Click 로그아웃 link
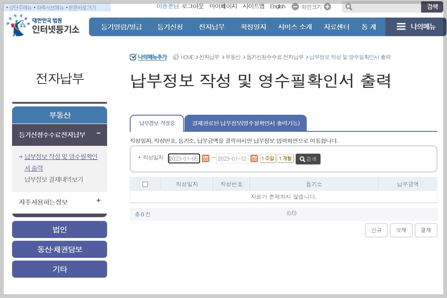This screenshot has height=298, width=447. pyautogui.click(x=193, y=6)
